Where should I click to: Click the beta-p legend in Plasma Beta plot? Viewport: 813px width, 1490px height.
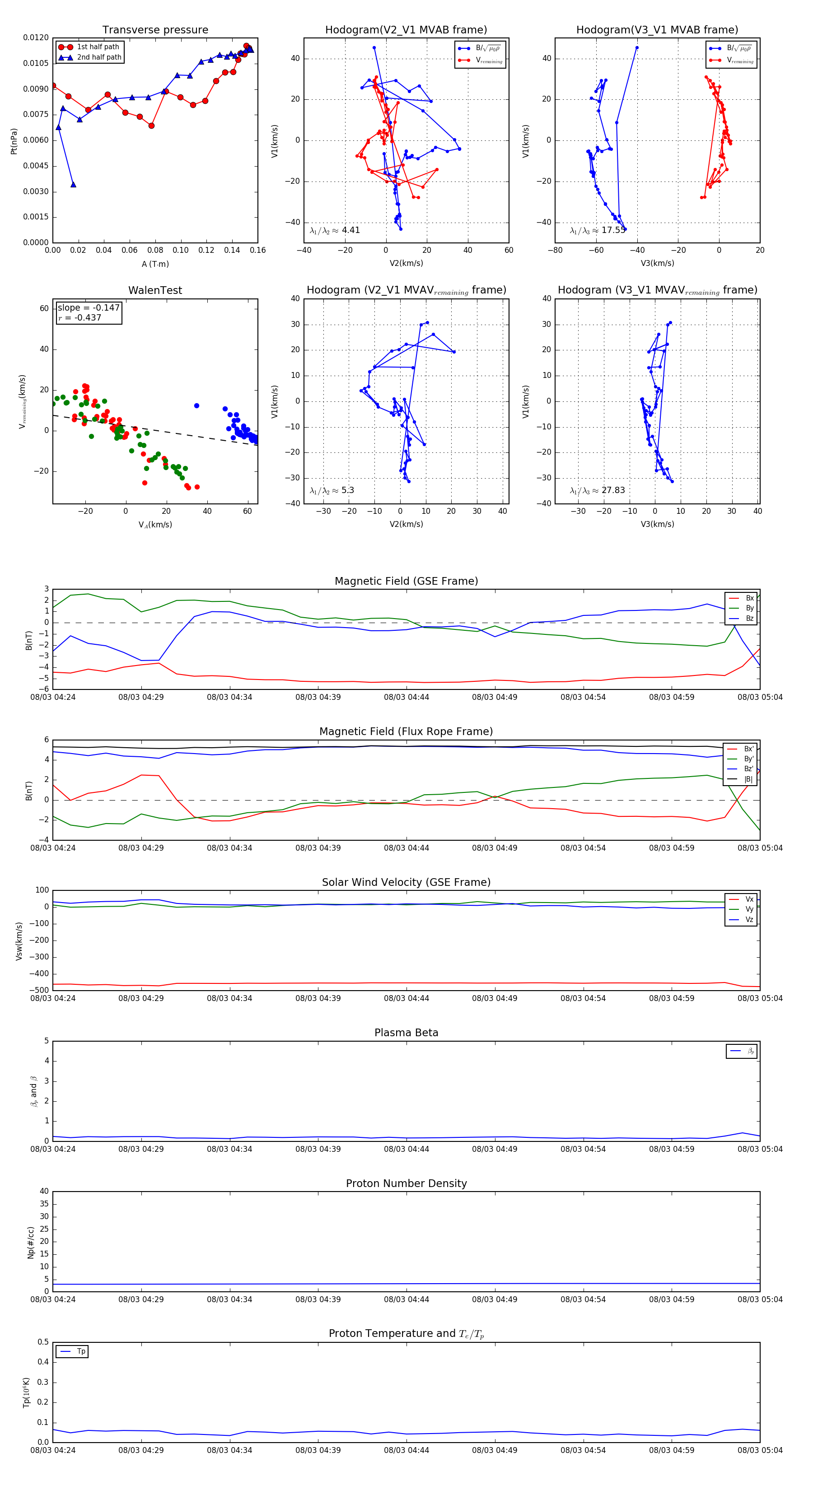tap(742, 1051)
